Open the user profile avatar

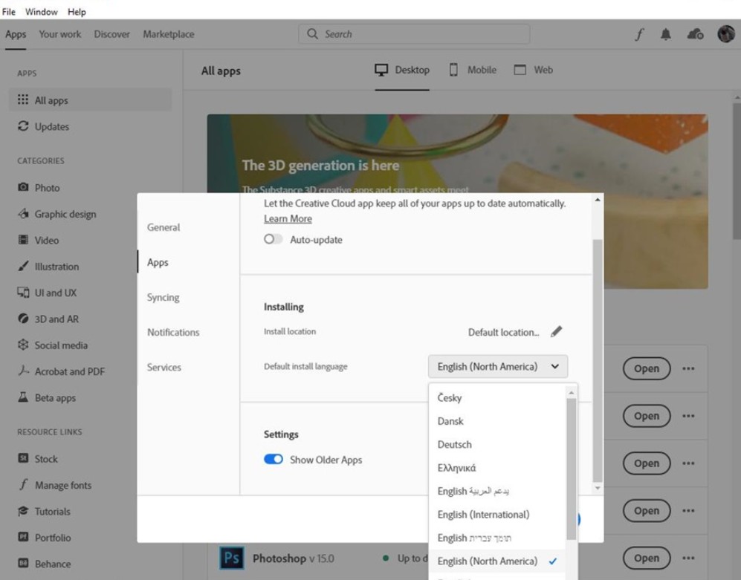(x=726, y=34)
